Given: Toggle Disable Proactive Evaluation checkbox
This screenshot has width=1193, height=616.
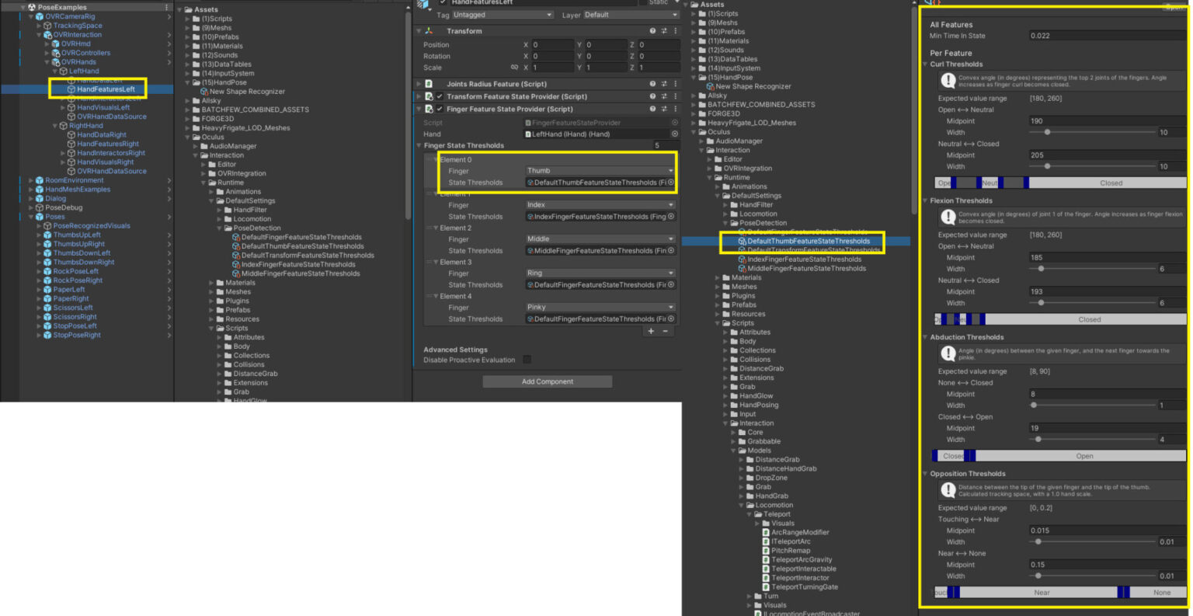Looking at the screenshot, I should pyautogui.click(x=527, y=360).
